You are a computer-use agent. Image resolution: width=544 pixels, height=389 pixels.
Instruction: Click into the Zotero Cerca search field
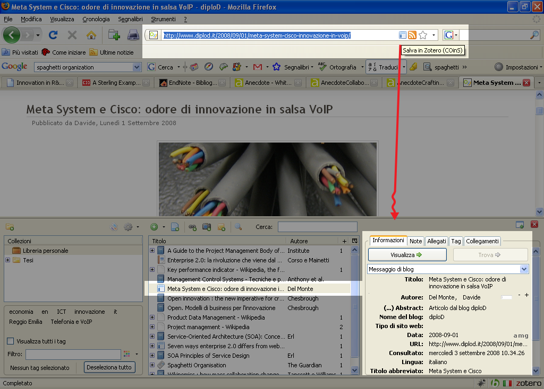(x=318, y=227)
